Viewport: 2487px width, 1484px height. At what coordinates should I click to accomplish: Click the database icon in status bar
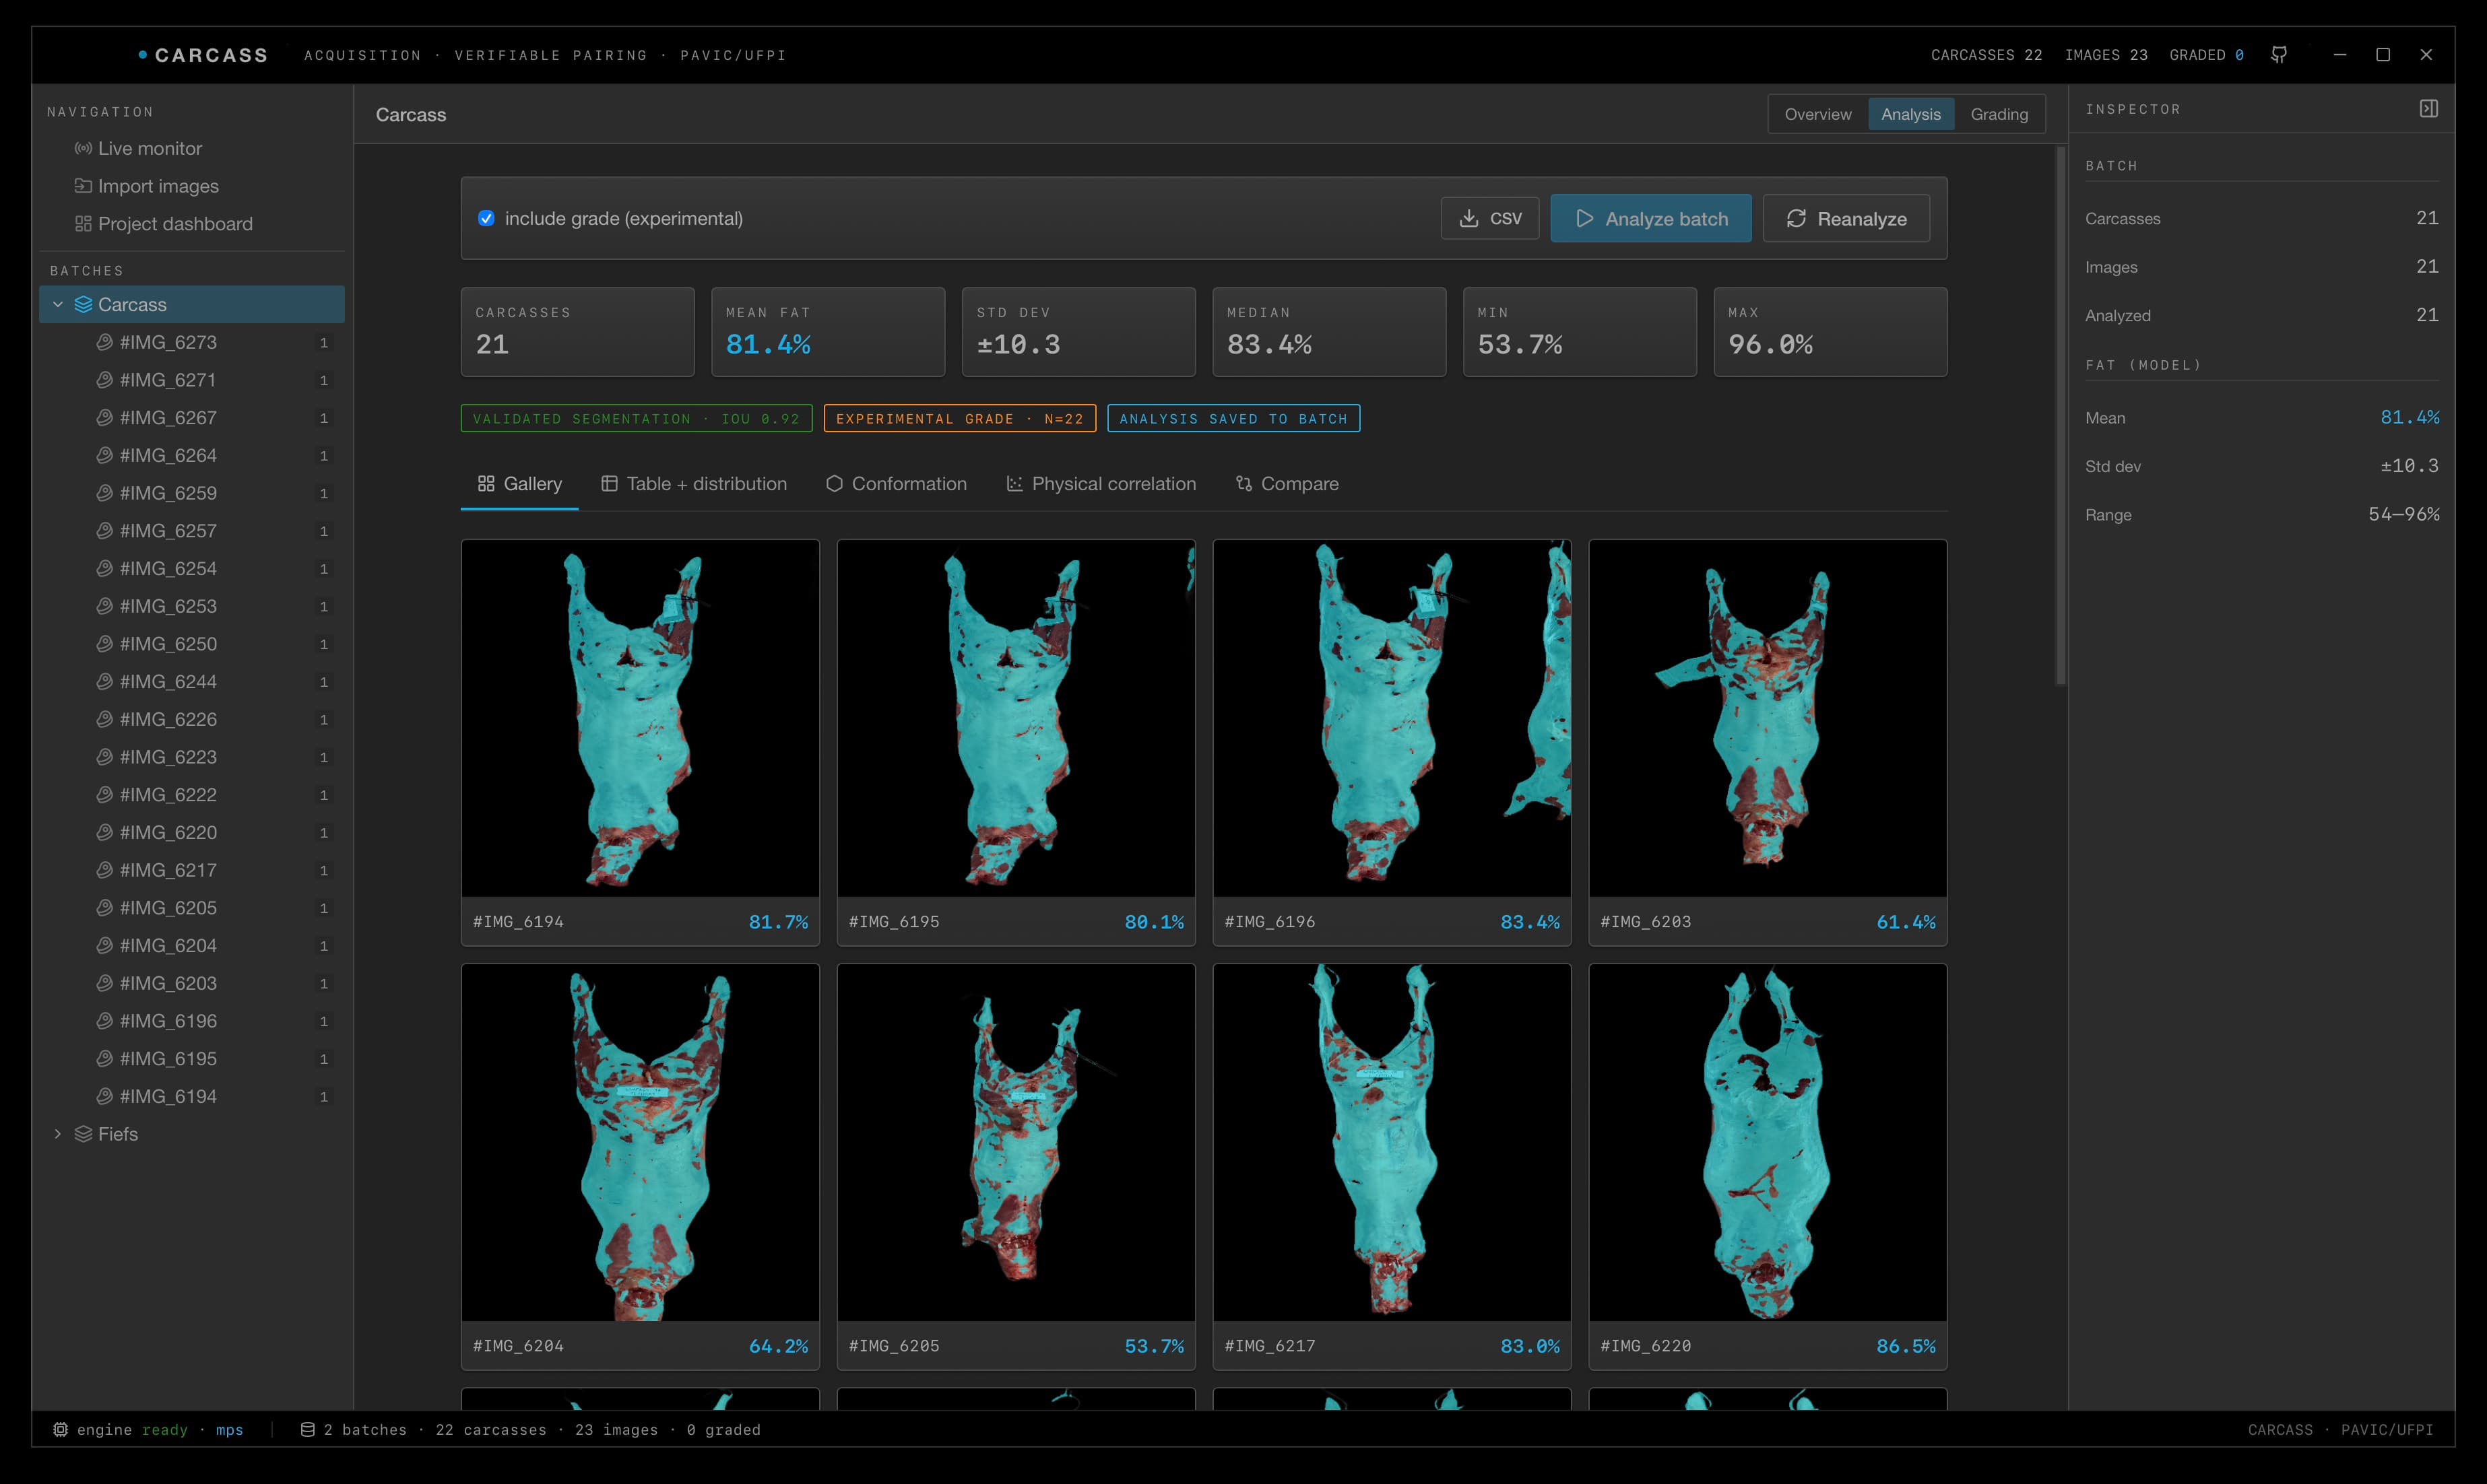[308, 1430]
